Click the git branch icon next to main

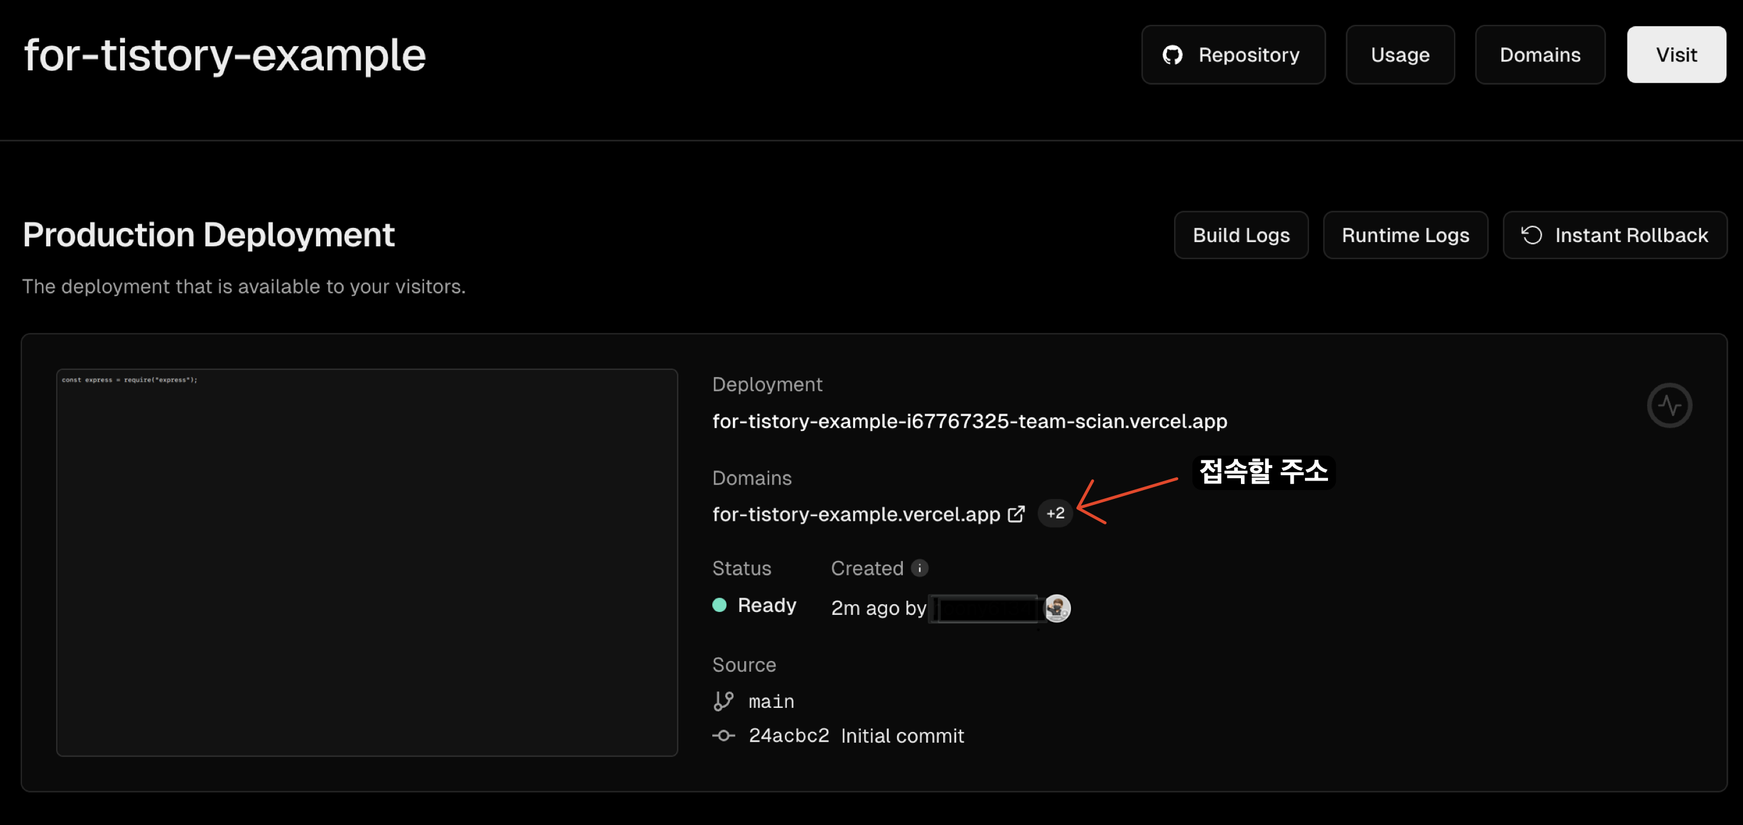click(x=723, y=701)
